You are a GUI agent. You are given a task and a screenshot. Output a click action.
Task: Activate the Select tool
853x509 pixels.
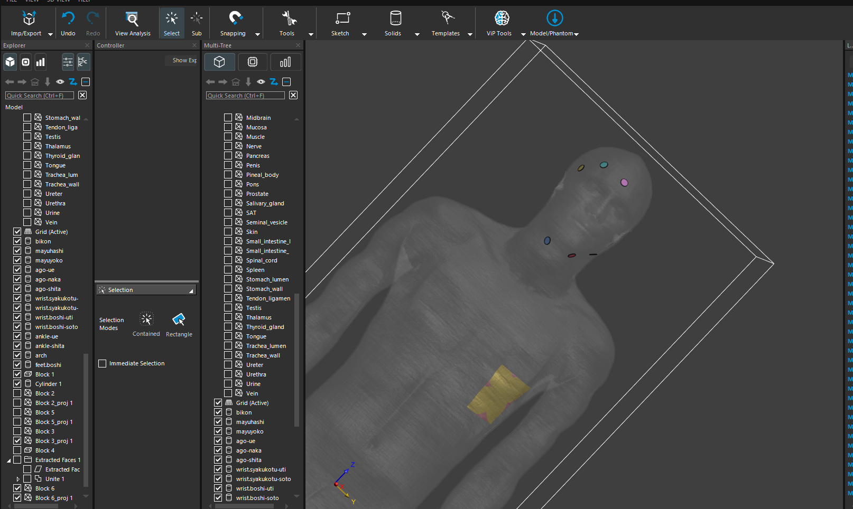click(x=171, y=23)
